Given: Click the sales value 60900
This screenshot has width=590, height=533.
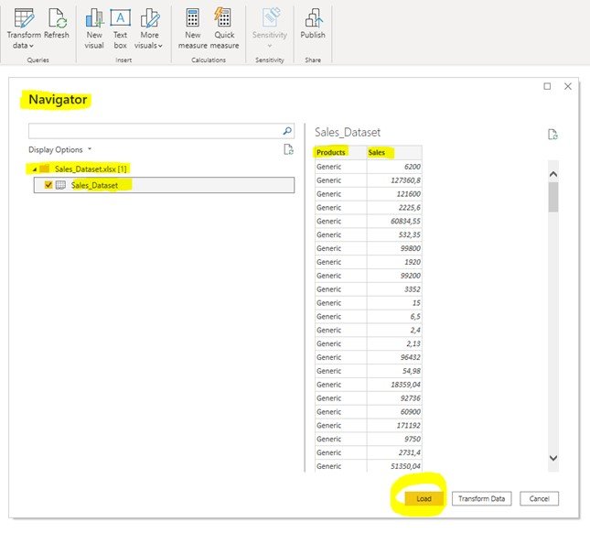Looking at the screenshot, I should (x=411, y=411).
